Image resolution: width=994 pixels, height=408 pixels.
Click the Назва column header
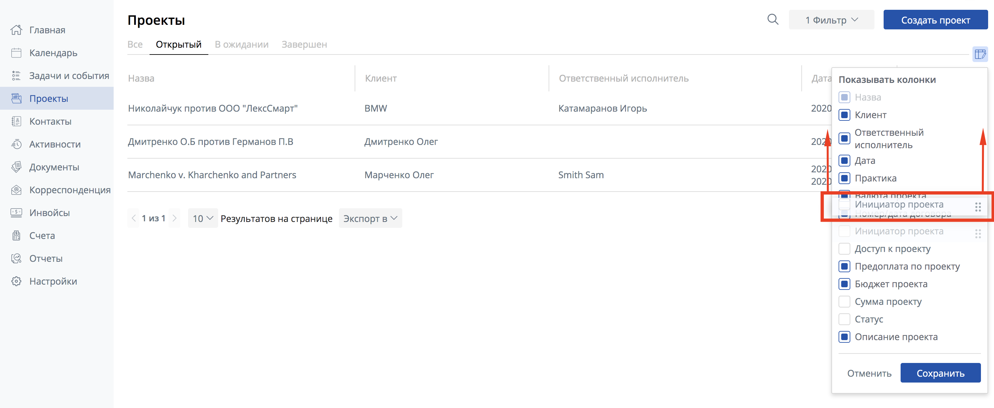(141, 78)
